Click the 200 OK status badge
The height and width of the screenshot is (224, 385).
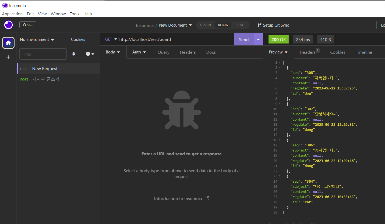(278, 39)
